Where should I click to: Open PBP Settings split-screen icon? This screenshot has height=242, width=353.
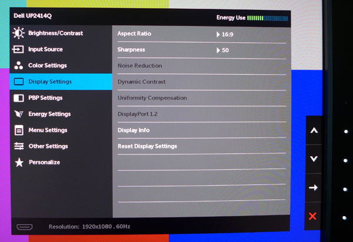click(19, 98)
